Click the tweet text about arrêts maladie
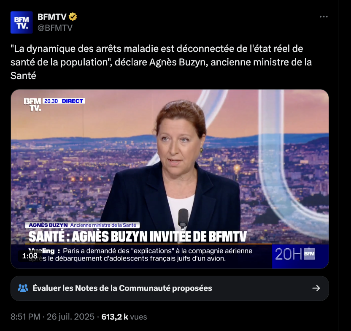The width and height of the screenshot is (351, 331). [161, 62]
